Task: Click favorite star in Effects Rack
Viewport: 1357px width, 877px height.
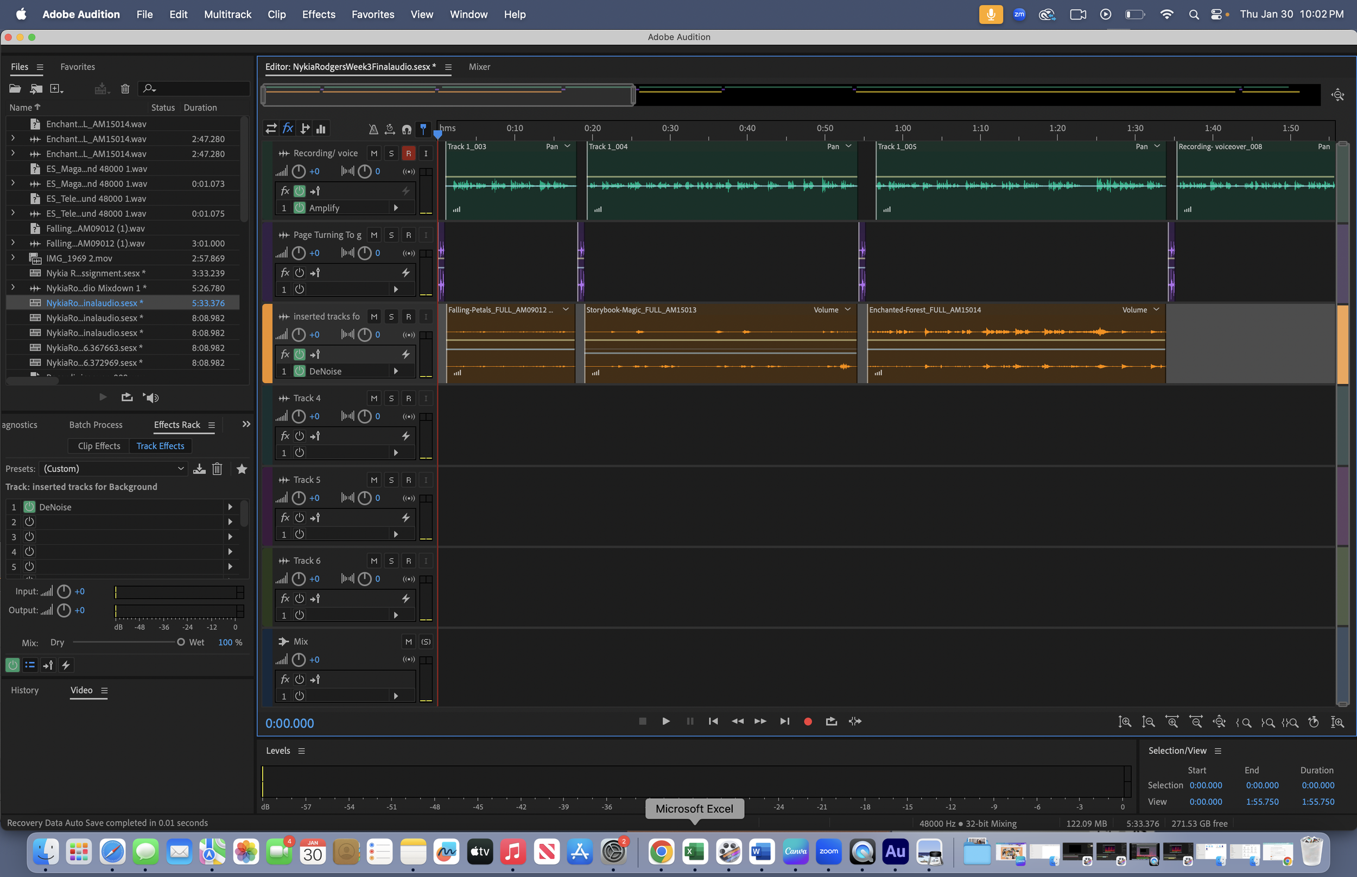Action: [242, 469]
